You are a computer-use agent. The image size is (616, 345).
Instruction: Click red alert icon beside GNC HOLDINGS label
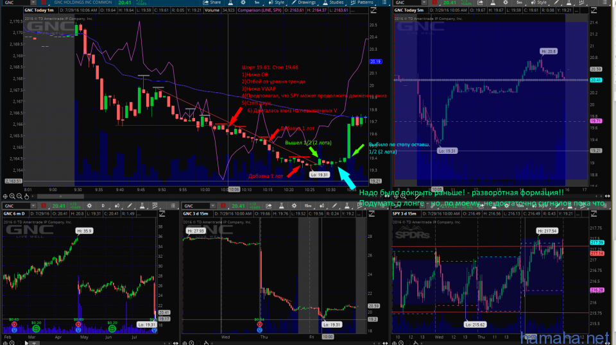pyautogui.click(x=44, y=3)
